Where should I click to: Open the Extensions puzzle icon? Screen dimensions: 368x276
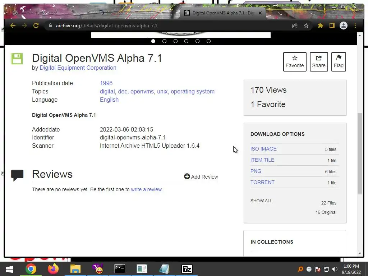[x=320, y=26]
